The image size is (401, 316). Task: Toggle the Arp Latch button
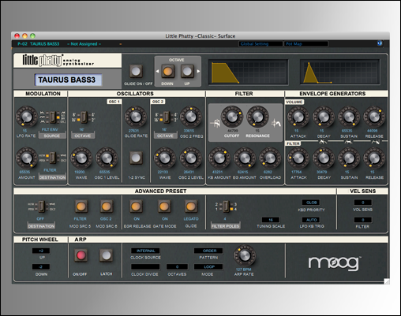click(x=107, y=255)
